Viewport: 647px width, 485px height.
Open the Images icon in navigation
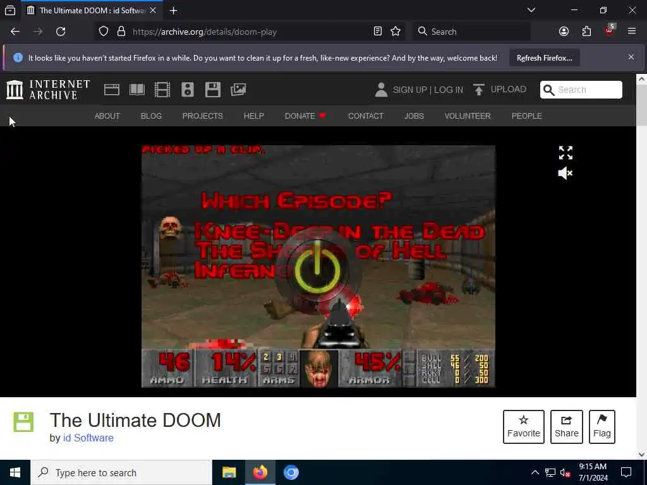point(238,90)
